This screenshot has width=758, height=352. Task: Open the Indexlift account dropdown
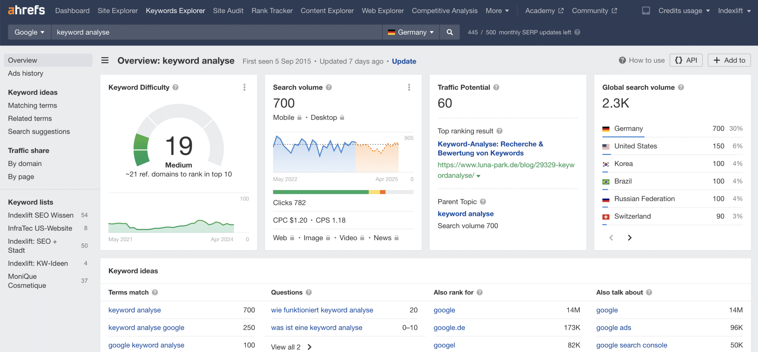point(734,11)
